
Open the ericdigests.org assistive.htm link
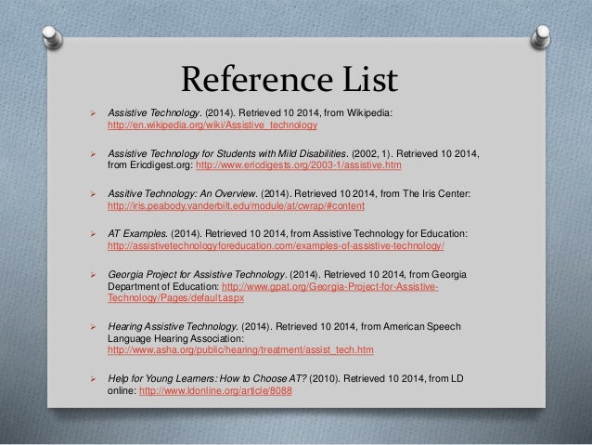[298, 165]
